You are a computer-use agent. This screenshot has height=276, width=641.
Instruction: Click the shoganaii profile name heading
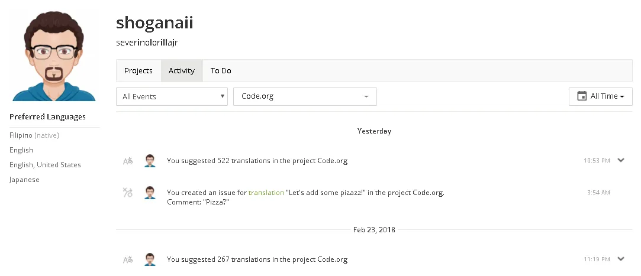[154, 23]
